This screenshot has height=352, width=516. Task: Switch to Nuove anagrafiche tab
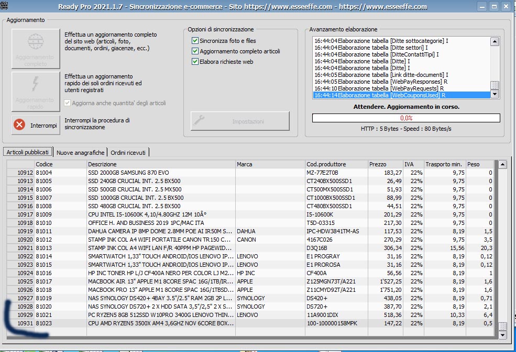[80, 153]
